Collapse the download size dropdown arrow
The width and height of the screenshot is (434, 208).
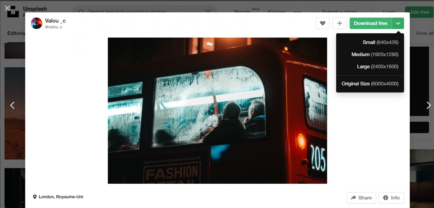(x=398, y=24)
